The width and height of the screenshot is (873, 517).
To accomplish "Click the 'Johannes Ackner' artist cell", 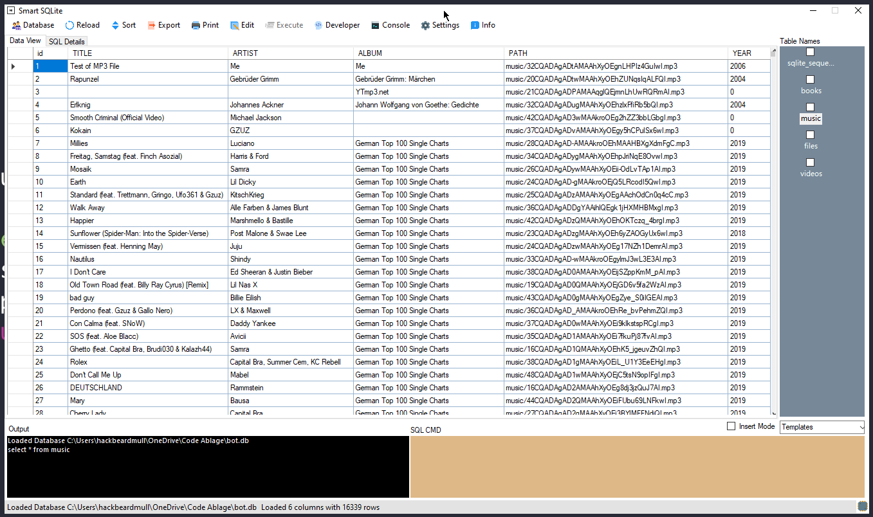I will tap(291, 105).
